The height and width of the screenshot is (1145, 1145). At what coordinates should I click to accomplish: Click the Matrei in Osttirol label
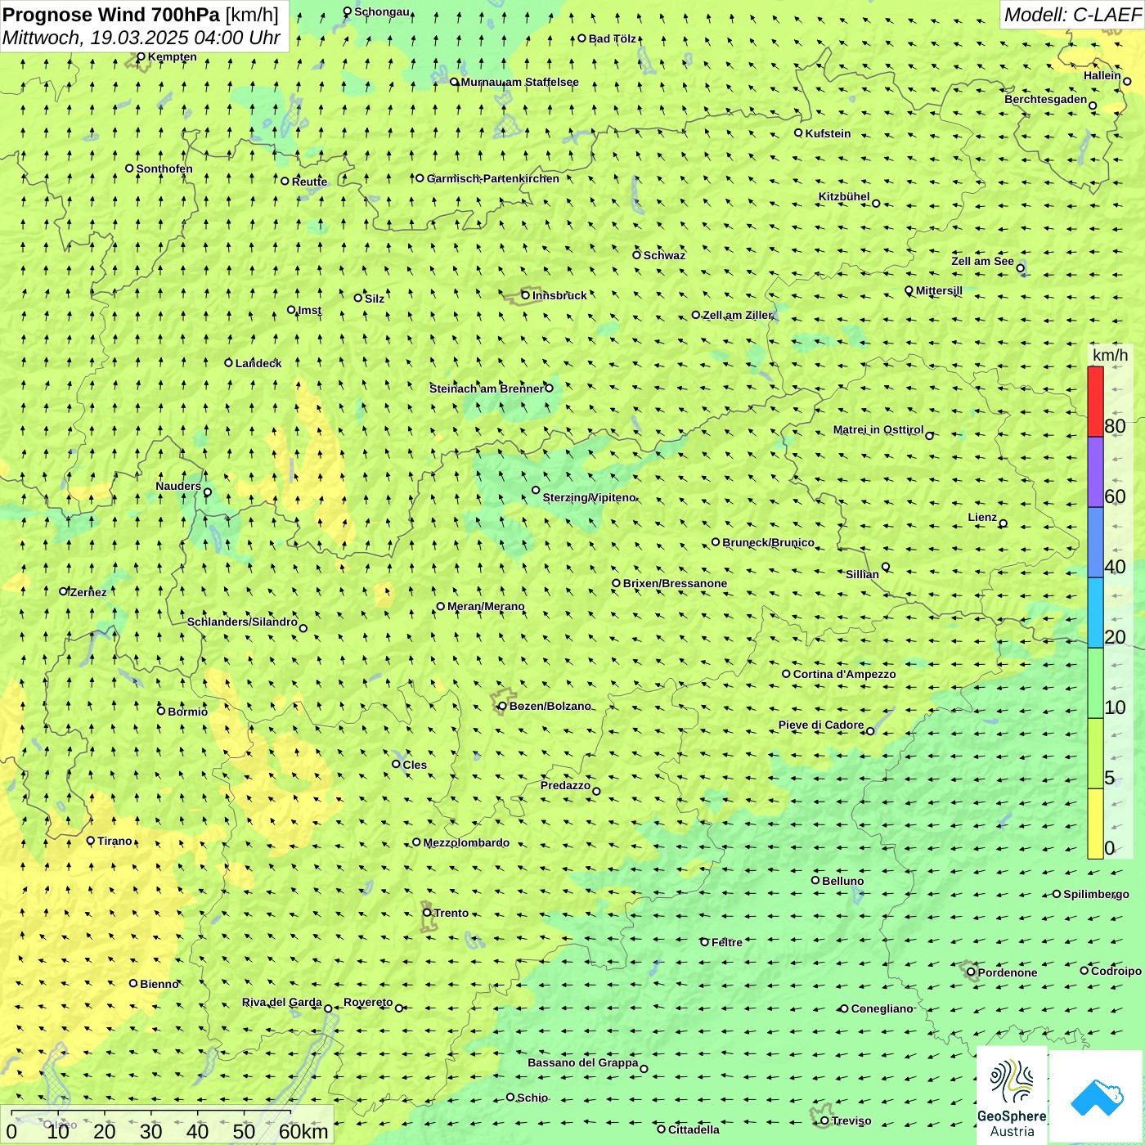878,429
